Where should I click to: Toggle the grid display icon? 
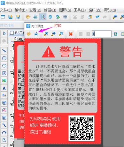pyautogui.click(x=65, y=17)
